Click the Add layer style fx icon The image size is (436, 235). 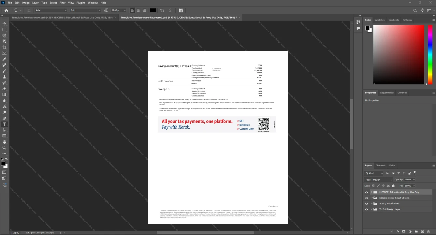pyautogui.click(x=398, y=231)
